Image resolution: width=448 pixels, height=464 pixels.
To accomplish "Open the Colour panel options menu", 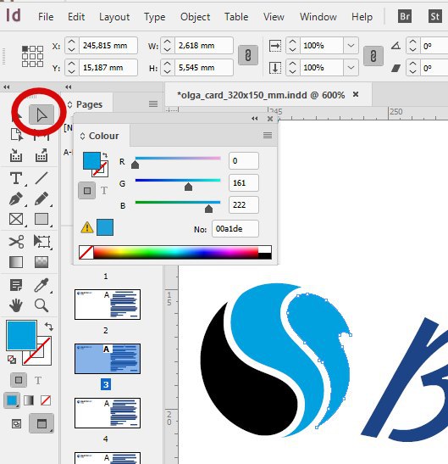I will coord(268,136).
